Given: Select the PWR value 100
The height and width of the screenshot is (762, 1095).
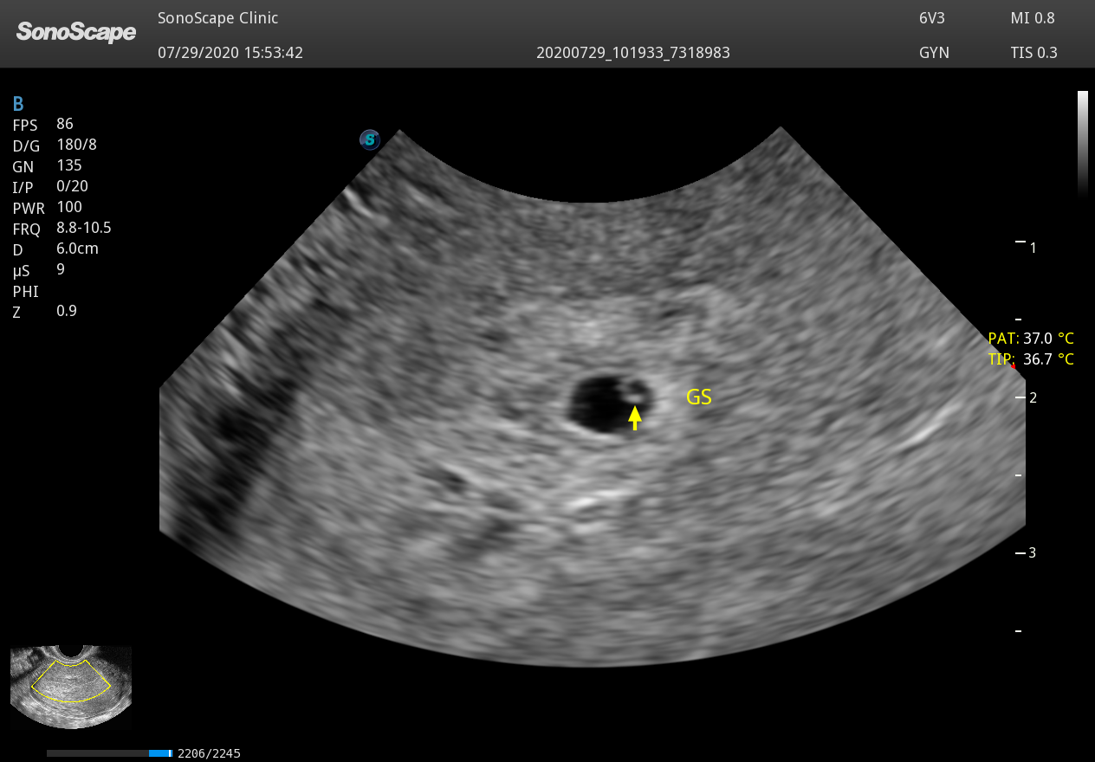Looking at the screenshot, I should (69, 207).
